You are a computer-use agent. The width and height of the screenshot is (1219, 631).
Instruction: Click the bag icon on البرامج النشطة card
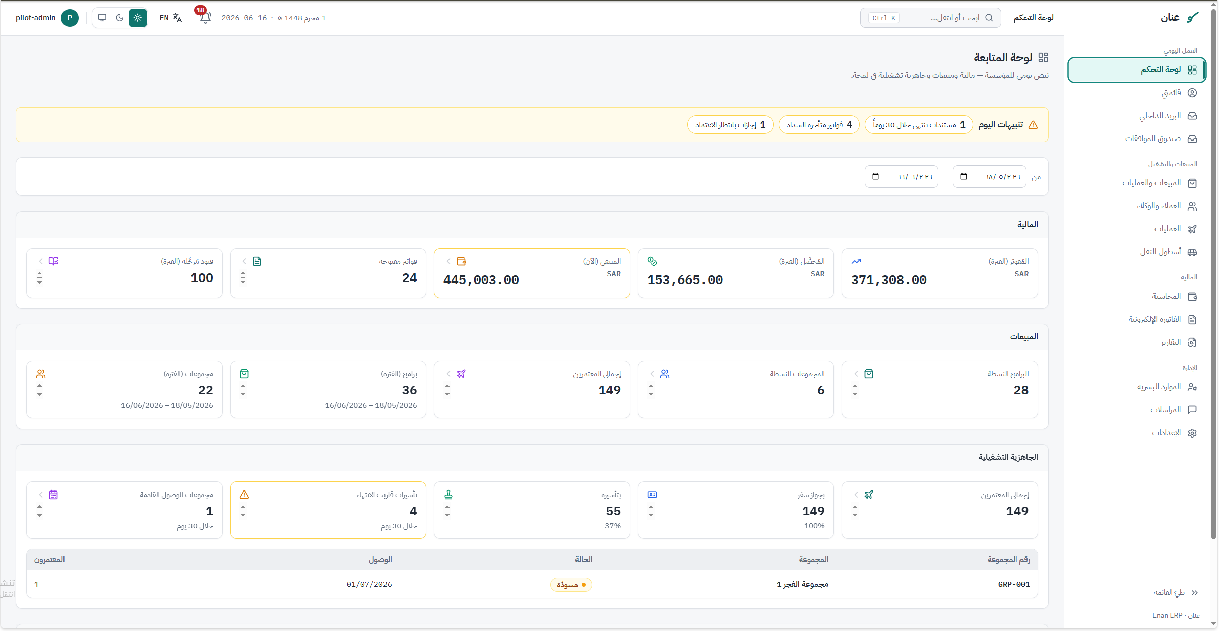point(869,374)
